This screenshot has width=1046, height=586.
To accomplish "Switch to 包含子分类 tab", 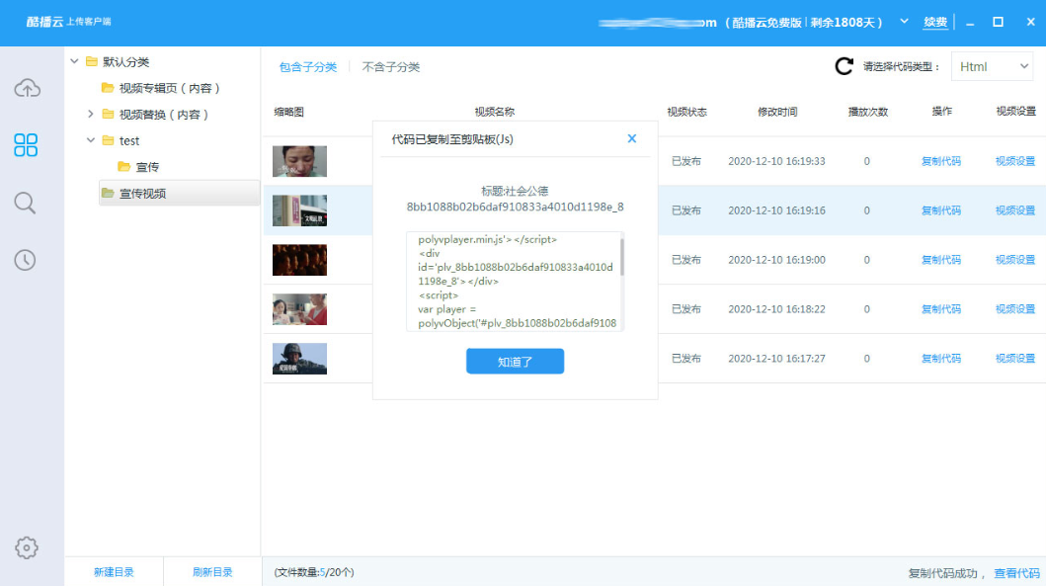I will coord(307,67).
